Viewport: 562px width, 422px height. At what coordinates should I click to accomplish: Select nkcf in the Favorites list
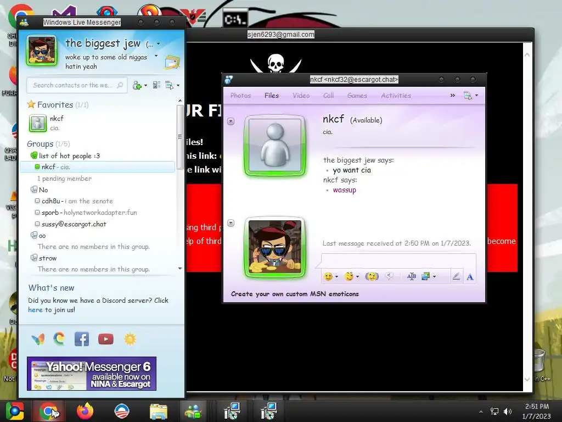click(98, 123)
